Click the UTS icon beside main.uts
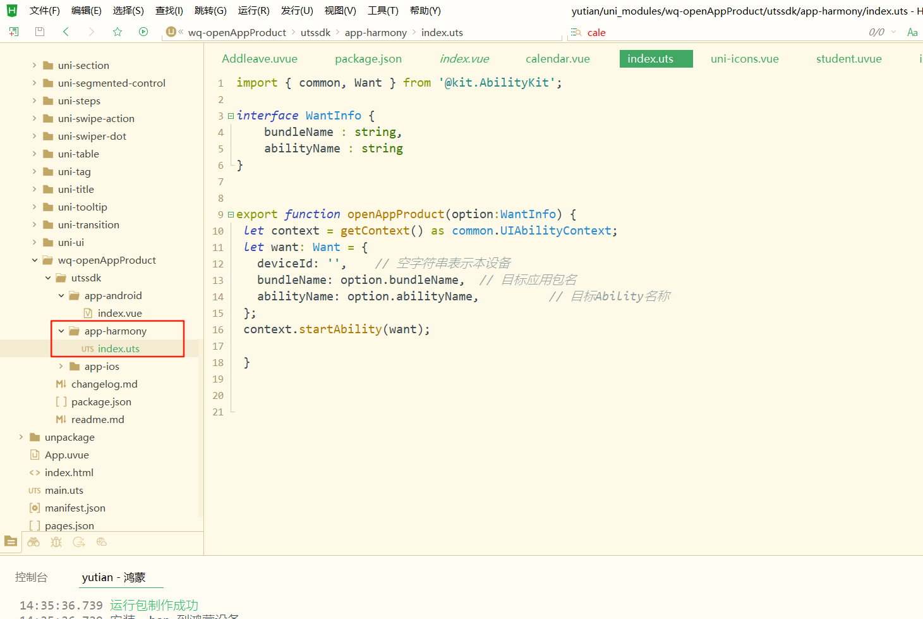 point(35,491)
